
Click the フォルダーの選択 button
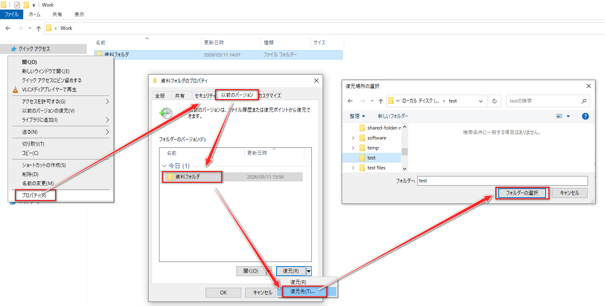click(522, 193)
